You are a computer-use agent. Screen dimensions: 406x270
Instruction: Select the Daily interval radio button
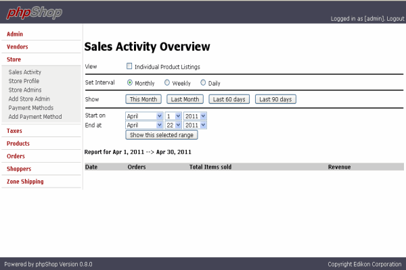point(203,82)
